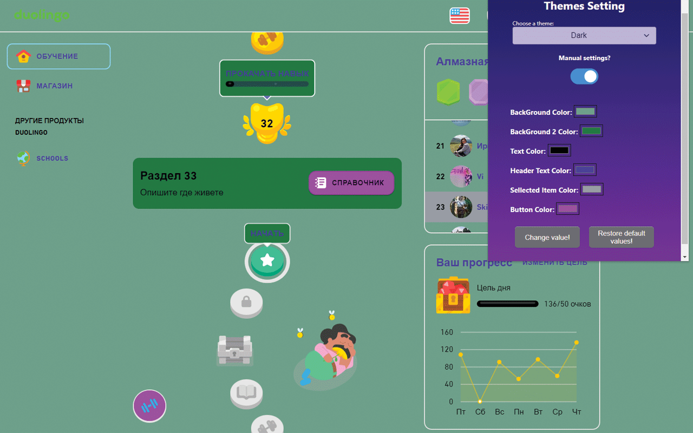Click the notebook icon in СПРАВОЧНИК
The image size is (693, 433).
coord(321,183)
